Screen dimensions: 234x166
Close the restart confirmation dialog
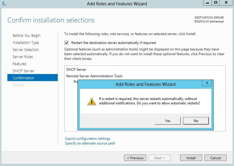207,83
